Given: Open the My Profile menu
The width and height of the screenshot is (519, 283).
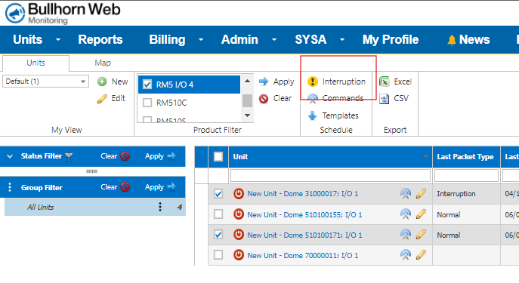Looking at the screenshot, I should 391,40.
